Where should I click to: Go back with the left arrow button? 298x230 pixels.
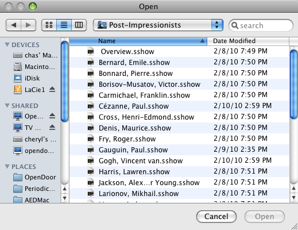(x=13, y=25)
